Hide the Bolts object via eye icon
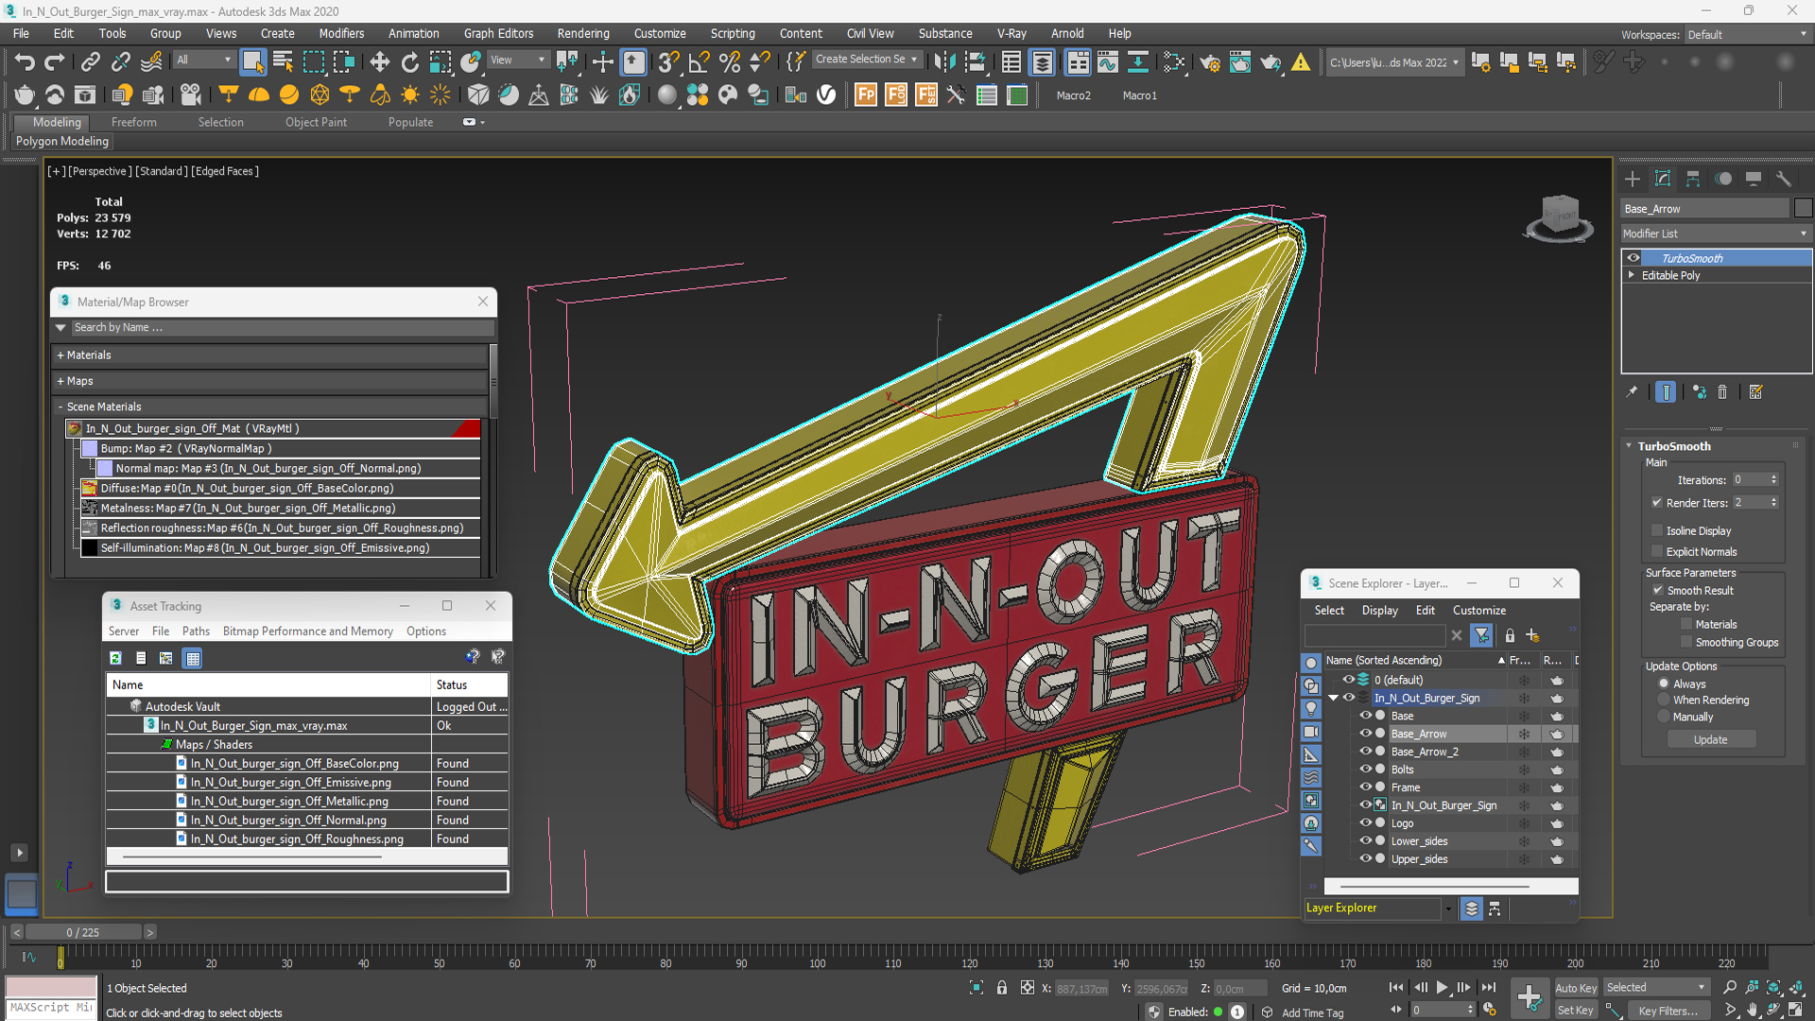 (x=1365, y=769)
